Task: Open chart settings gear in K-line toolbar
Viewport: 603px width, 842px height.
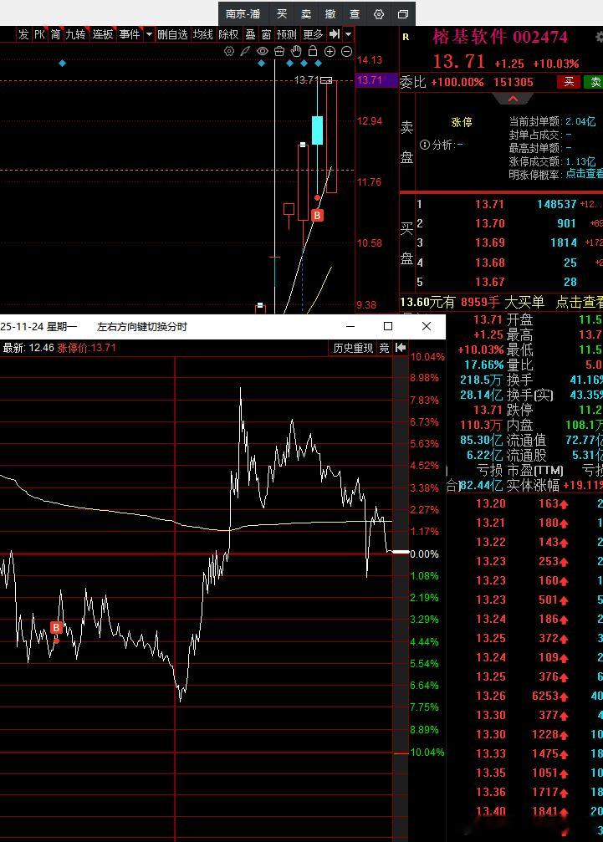Action: (x=229, y=52)
